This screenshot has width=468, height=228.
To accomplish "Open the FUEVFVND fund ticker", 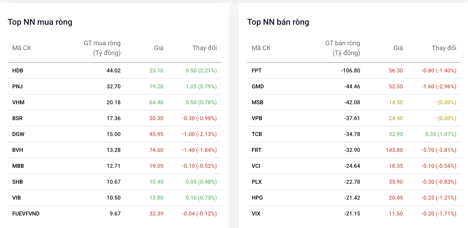I will (x=26, y=214).
